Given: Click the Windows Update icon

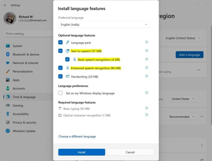Looking at the screenshot, I should click(8, 131).
